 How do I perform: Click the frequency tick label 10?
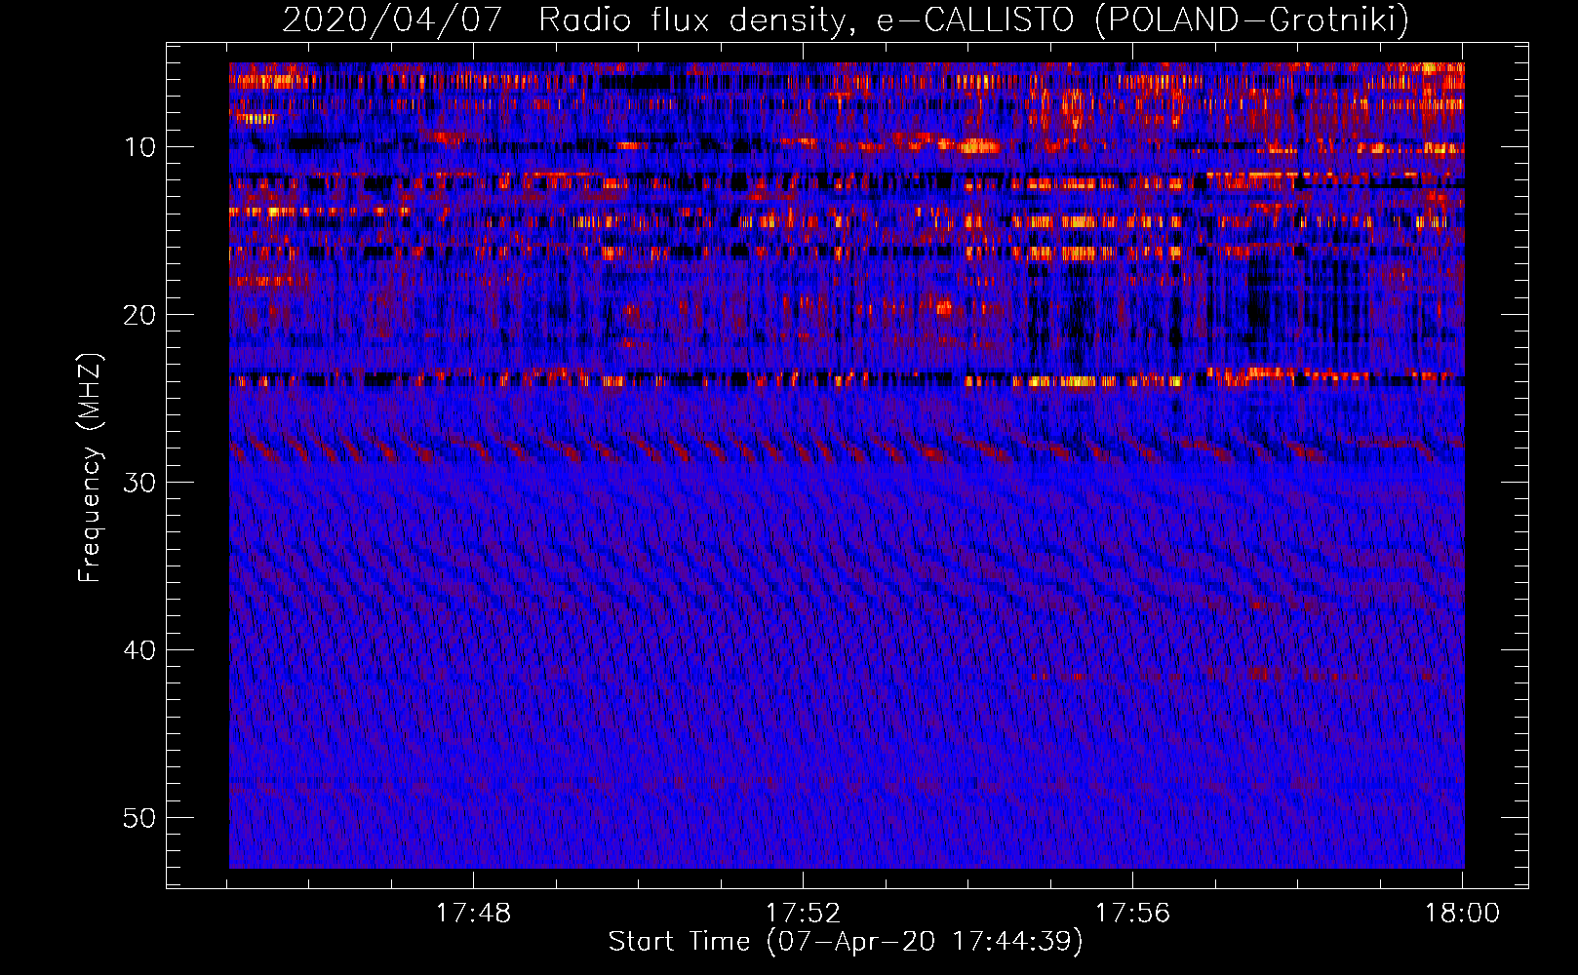[x=140, y=147]
